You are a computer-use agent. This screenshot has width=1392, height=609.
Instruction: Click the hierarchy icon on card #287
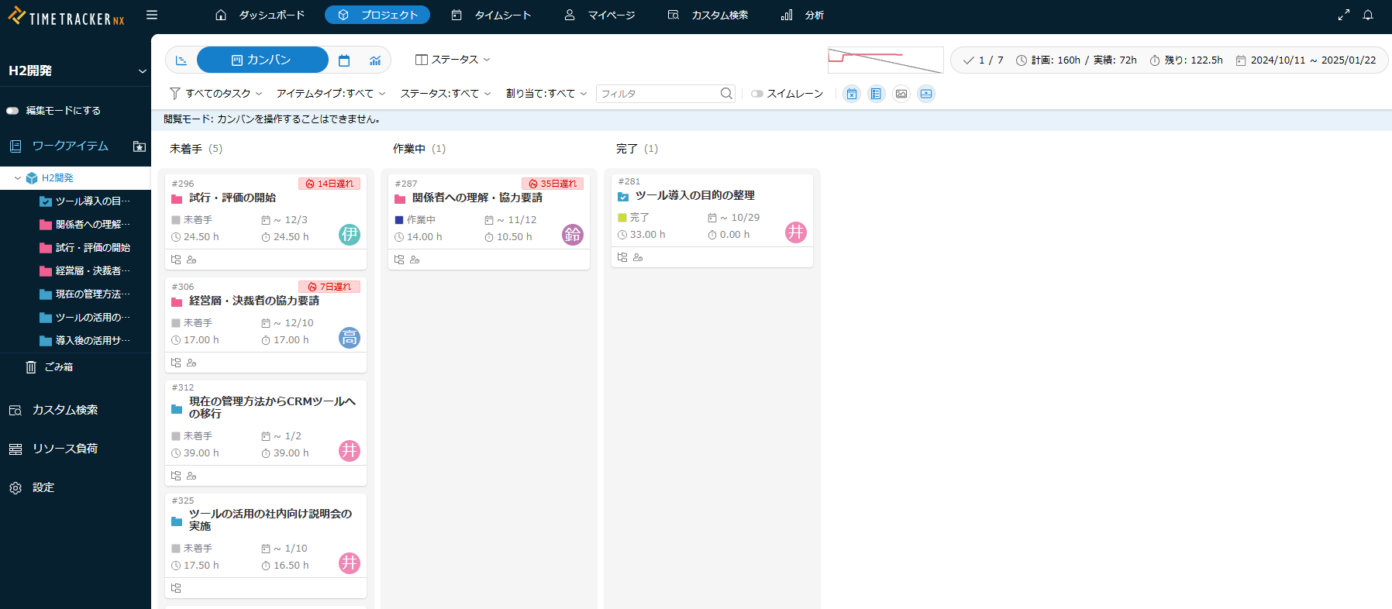coord(399,260)
